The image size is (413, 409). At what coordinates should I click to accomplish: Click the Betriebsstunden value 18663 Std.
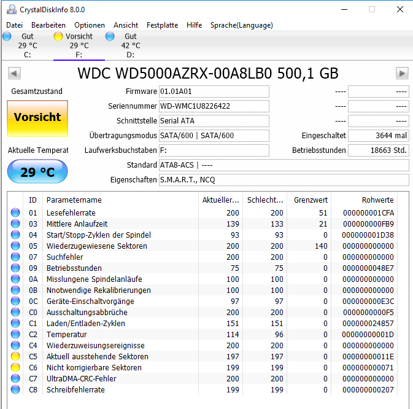pos(379,150)
